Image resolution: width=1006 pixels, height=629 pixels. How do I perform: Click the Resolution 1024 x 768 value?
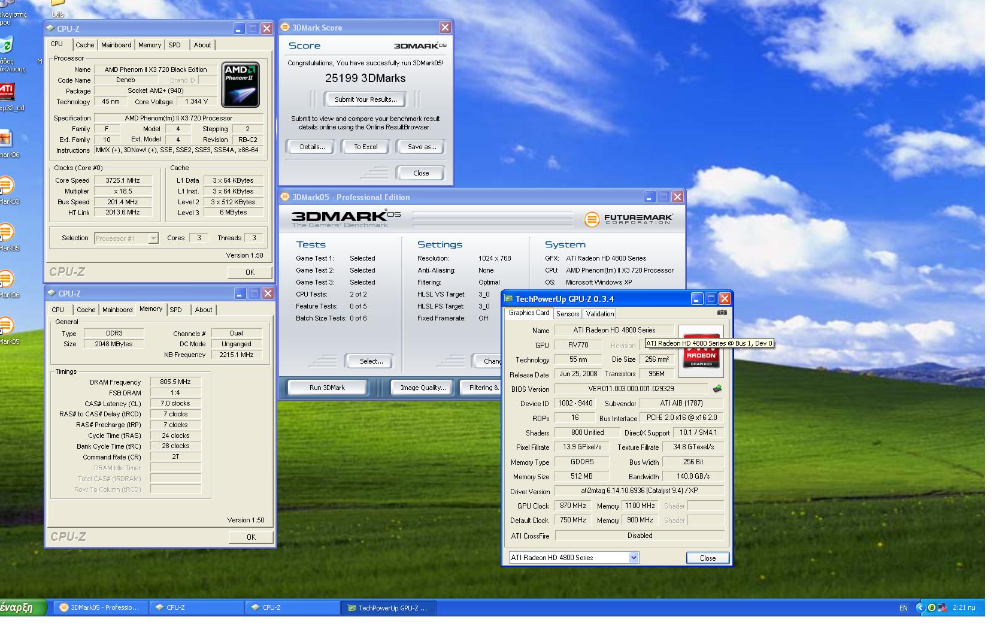(x=495, y=258)
